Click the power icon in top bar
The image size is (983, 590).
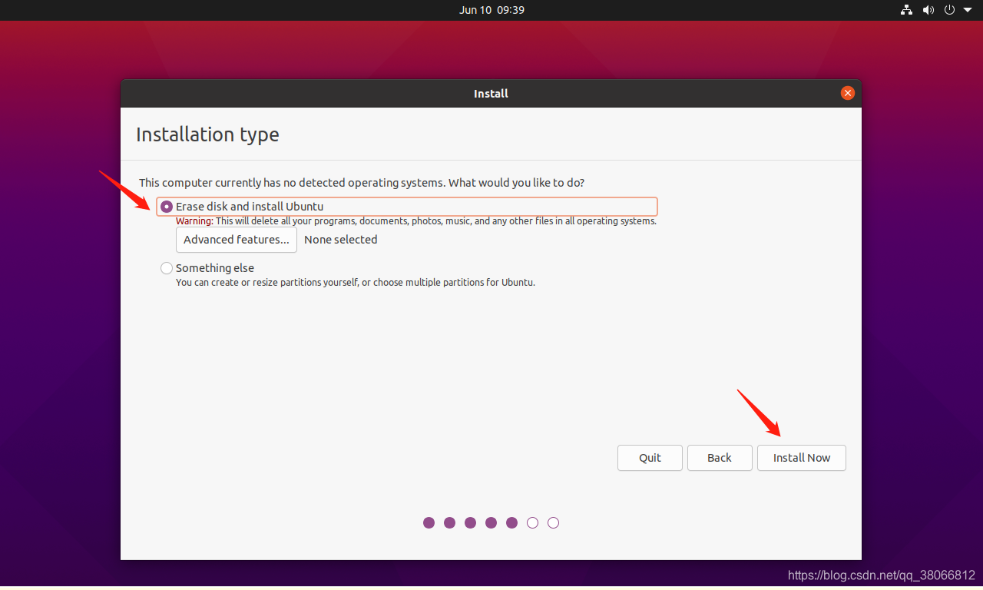click(x=950, y=10)
